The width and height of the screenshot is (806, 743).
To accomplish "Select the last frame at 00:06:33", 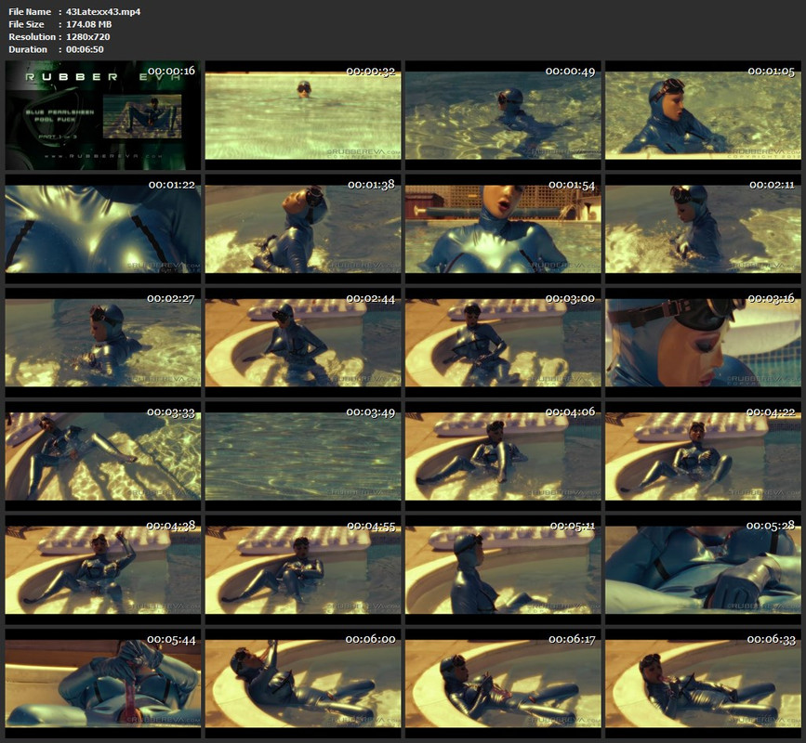I will pyautogui.click(x=703, y=684).
